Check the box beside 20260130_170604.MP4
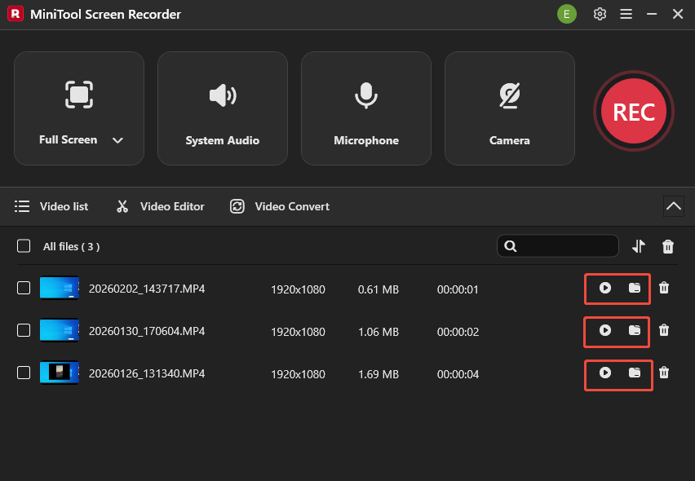 tap(24, 332)
